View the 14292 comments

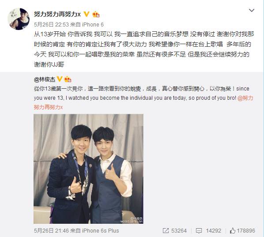[x=214, y=231]
